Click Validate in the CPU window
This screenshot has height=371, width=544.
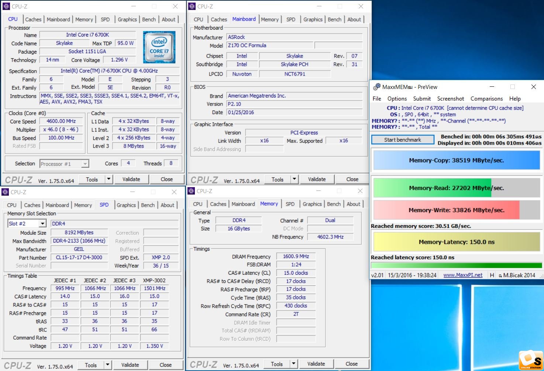click(131, 179)
